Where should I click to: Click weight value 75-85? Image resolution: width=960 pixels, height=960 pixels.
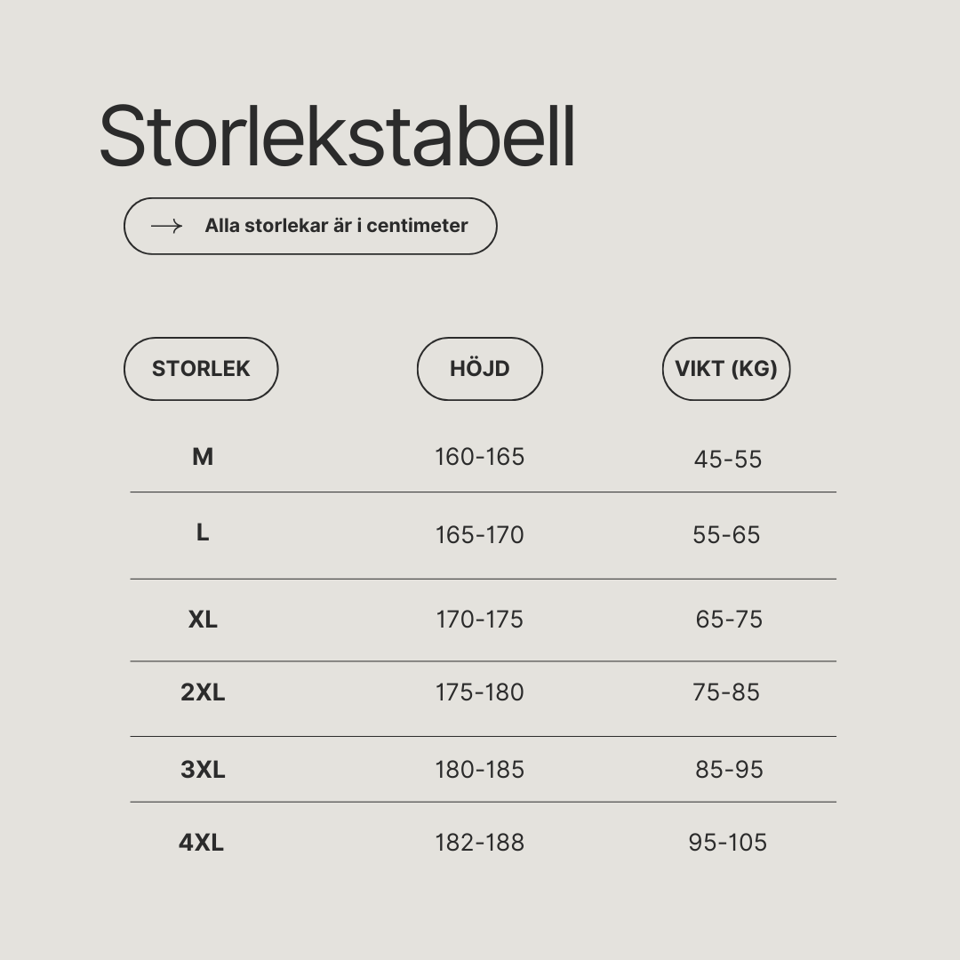point(727,692)
